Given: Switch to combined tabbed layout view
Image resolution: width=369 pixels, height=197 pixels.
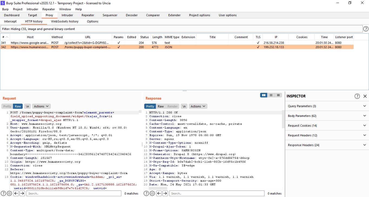Looking at the screenshot, I should [278, 95].
